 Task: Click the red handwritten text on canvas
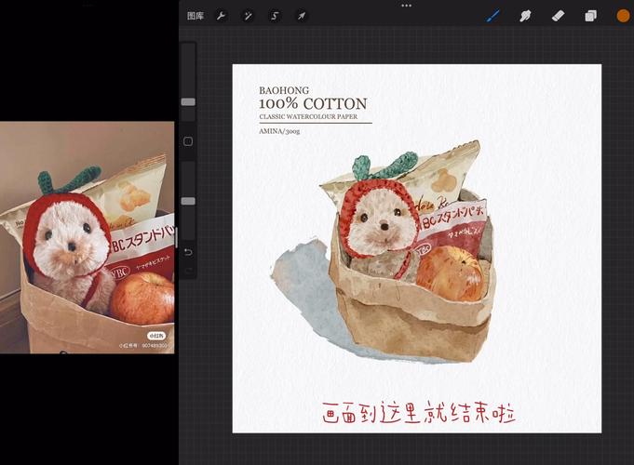point(417,412)
